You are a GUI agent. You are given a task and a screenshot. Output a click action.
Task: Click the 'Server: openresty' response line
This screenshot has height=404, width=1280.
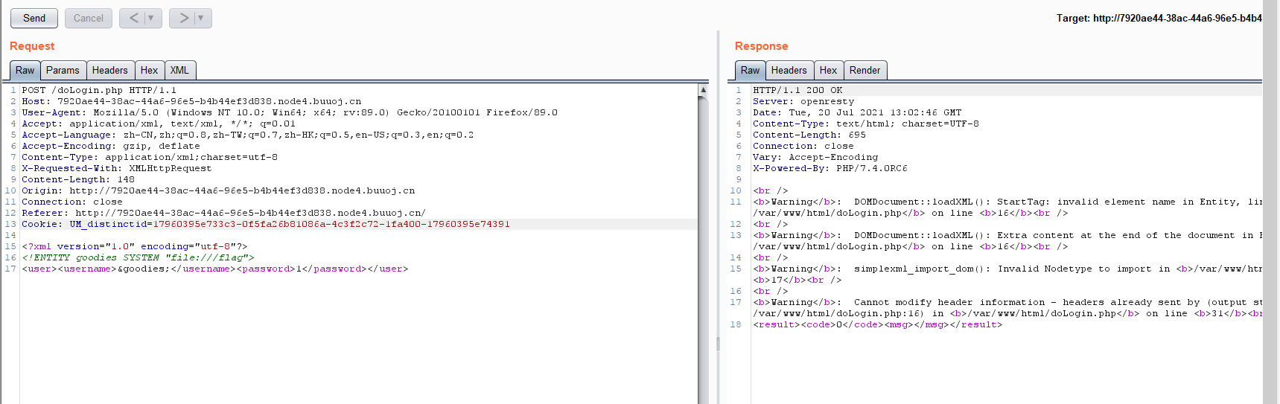pos(803,101)
